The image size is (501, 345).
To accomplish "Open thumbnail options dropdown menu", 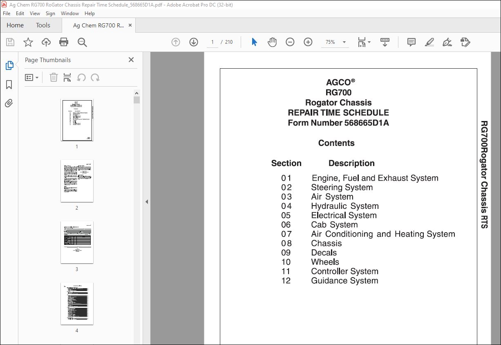I will click(31, 77).
